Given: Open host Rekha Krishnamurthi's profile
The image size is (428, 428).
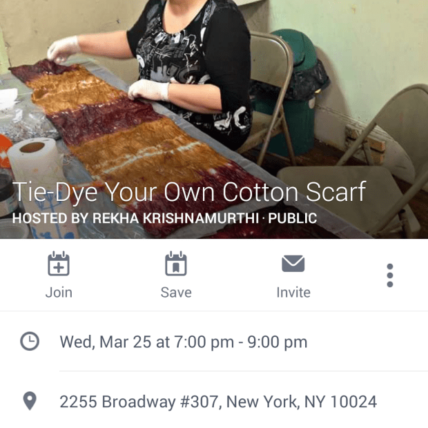Looking at the screenshot, I should 175,218.
